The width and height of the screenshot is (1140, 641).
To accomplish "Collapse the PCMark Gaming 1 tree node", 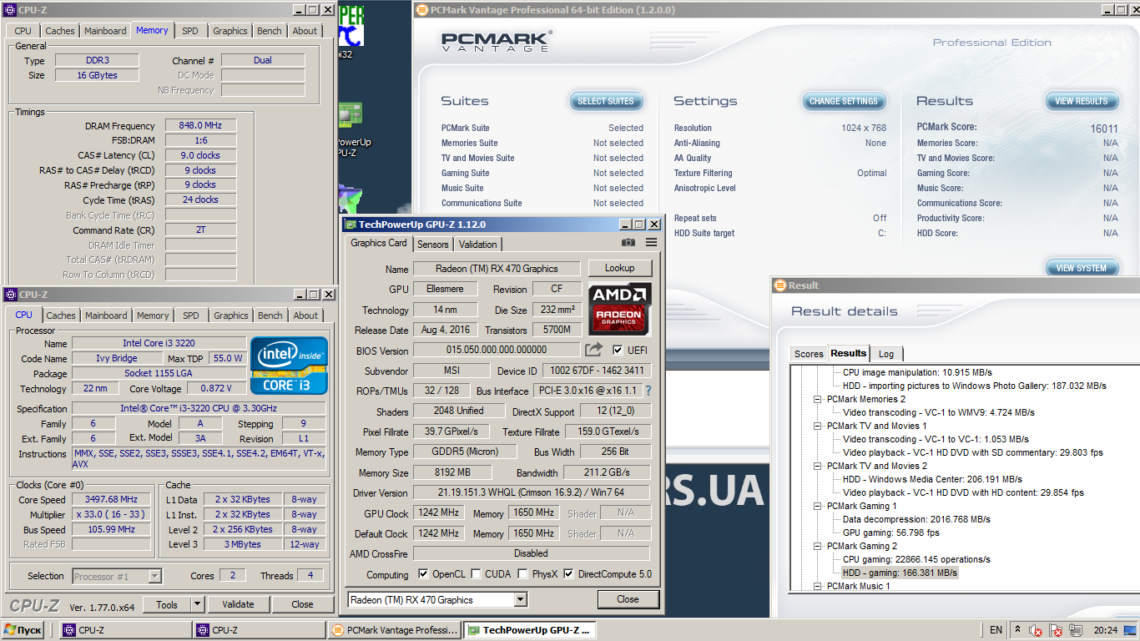I will coord(819,506).
